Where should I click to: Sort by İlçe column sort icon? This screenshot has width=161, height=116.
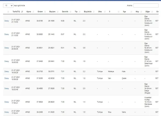click(x=131, y=12)
